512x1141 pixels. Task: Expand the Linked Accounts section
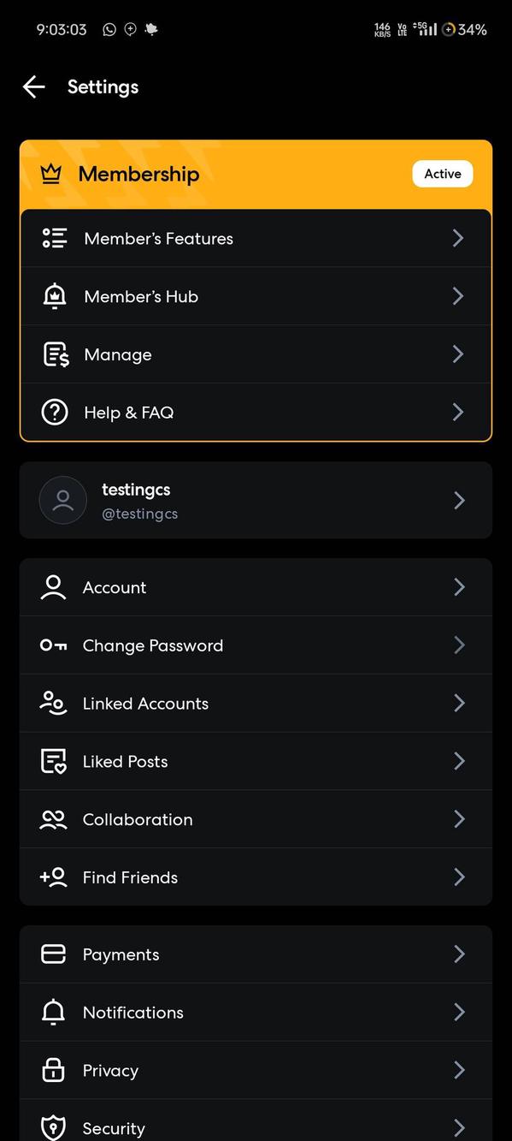click(256, 703)
